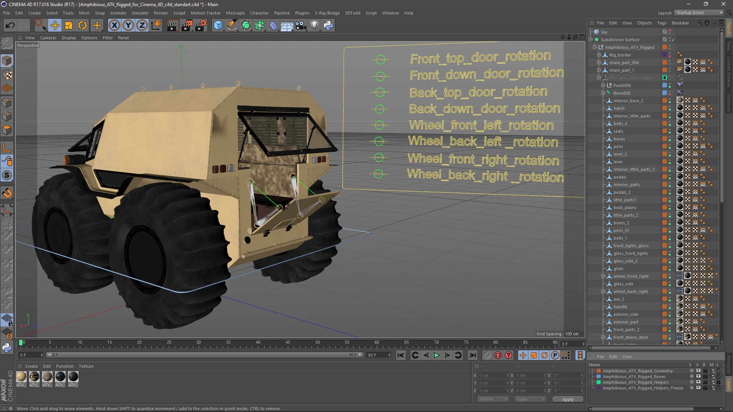Open the MoGraph menu
The height and width of the screenshot is (412, 733).
(x=235, y=13)
